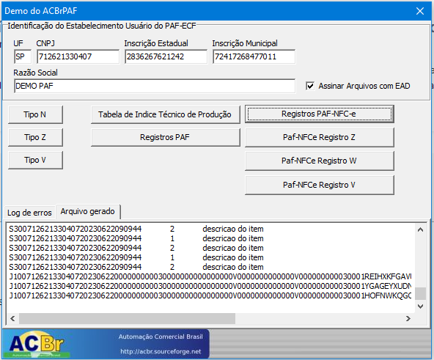
Task: Click line ending with HOFNWKQGC
Action: pyautogui.click(x=210, y=295)
